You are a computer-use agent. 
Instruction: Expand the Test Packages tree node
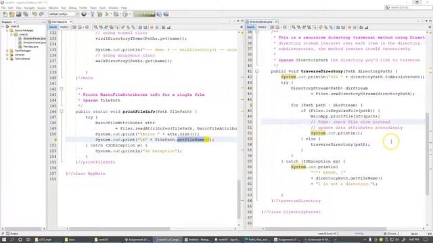click(x=7, y=51)
